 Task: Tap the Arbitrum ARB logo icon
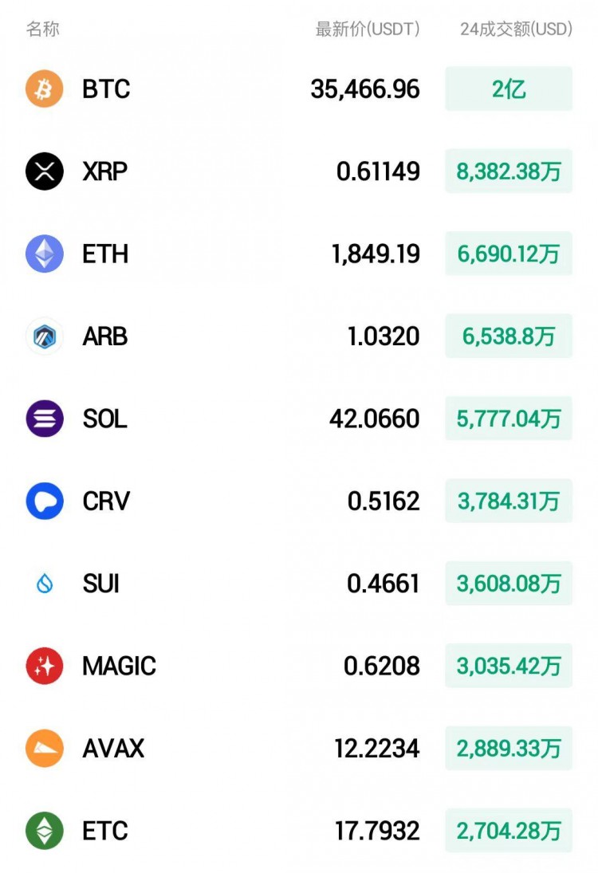45,336
